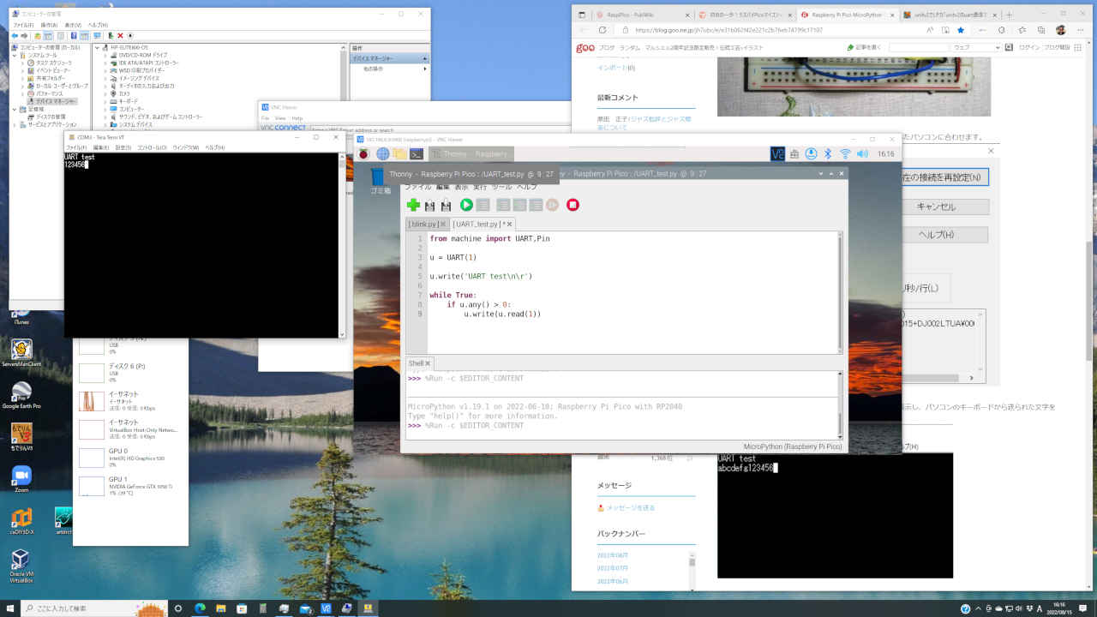Click the goo search input field
This screenshot has height=617, width=1097.
918,47
